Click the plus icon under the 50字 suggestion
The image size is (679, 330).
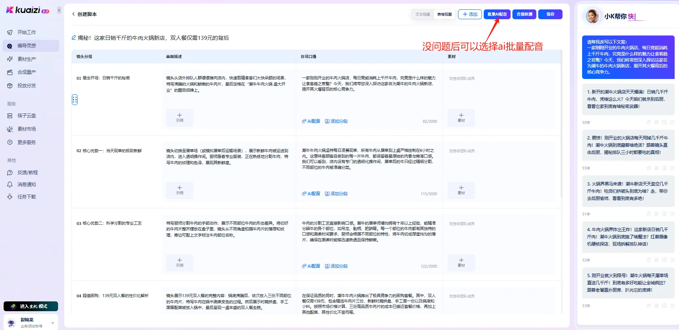point(664,122)
